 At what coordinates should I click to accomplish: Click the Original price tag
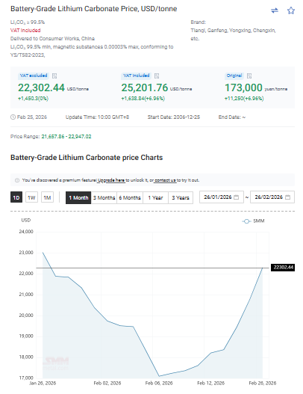click(234, 76)
